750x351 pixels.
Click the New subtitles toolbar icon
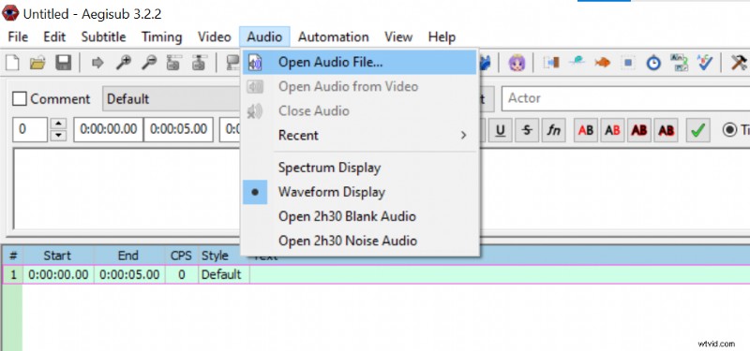coord(12,63)
